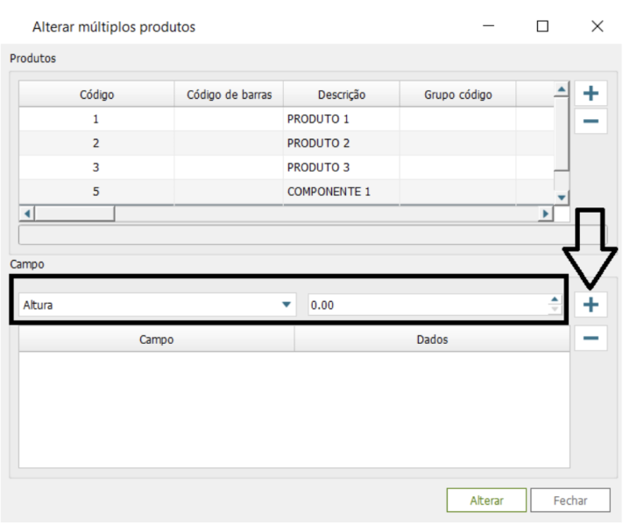Click the 0.00 value input field

[427, 304]
